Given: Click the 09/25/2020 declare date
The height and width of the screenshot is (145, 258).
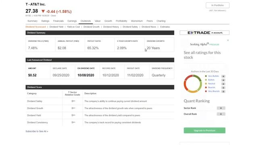Looking at the screenshot, I should coord(61,75).
